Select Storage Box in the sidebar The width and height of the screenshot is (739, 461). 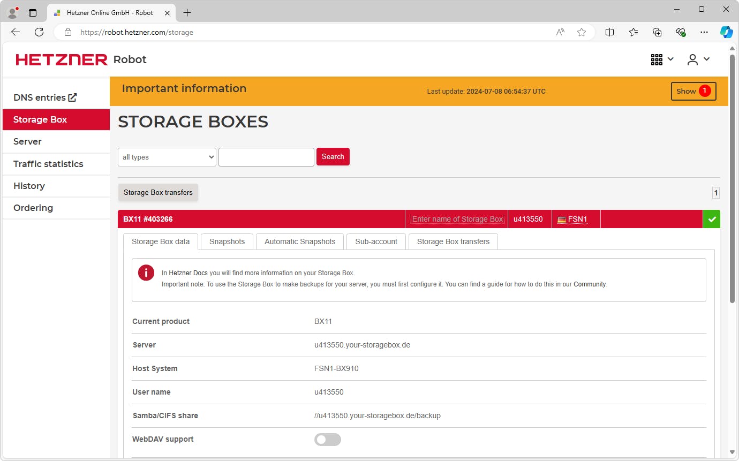pyautogui.click(x=56, y=119)
